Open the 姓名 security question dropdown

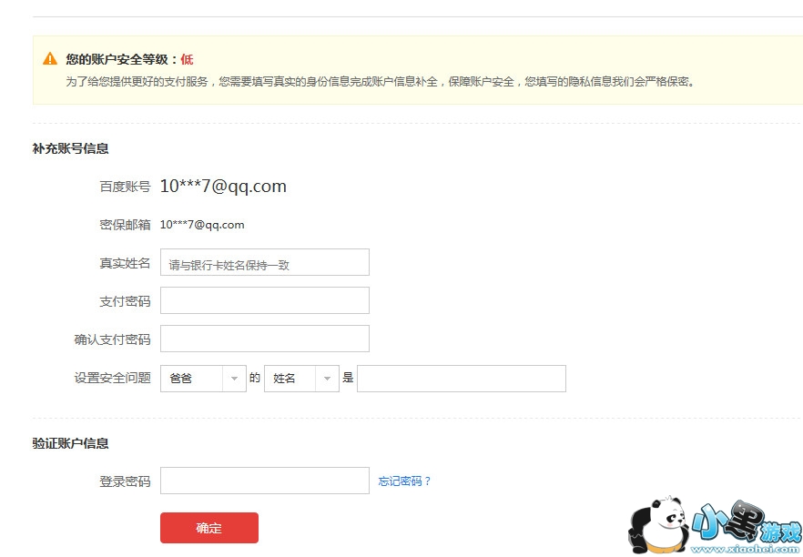tap(301, 379)
